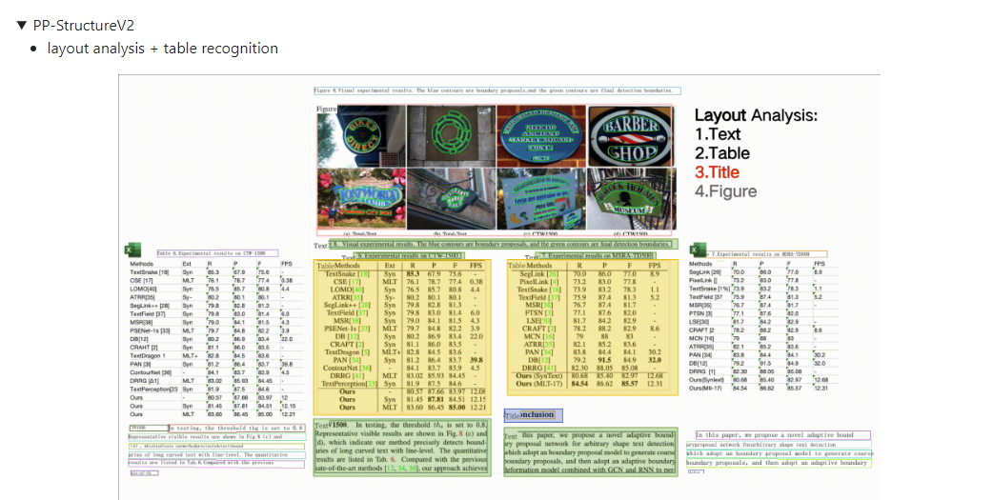Collapse the PP-StructureV2 disclosure triangle

(22, 26)
